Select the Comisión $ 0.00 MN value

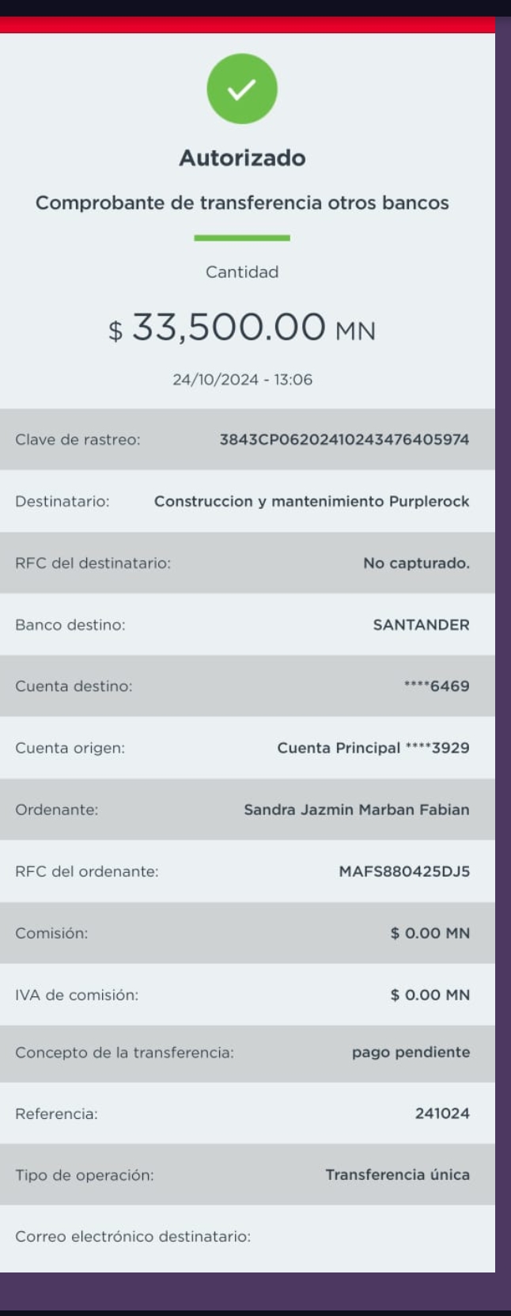430,933
